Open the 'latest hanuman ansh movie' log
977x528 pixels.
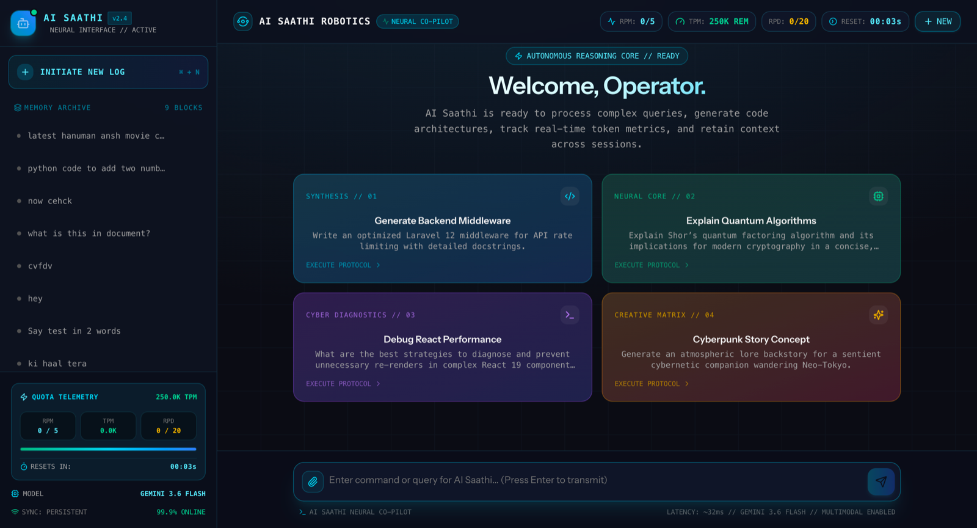108,136
